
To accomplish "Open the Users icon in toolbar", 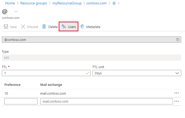I will (x=64, y=26).
